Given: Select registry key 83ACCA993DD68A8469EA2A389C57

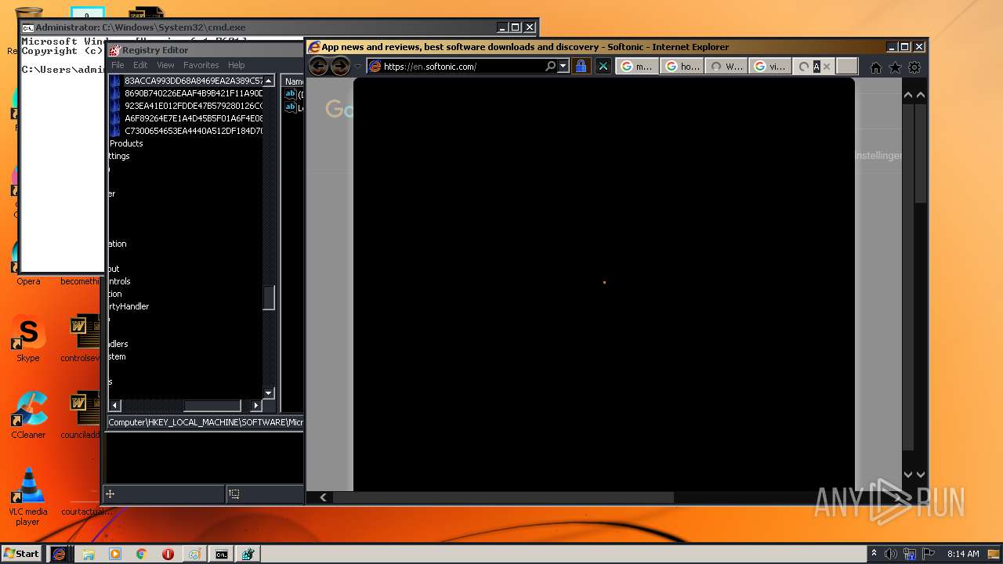Looking at the screenshot, I should [x=194, y=81].
